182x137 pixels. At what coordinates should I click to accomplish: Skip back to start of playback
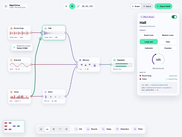coord(66,6)
